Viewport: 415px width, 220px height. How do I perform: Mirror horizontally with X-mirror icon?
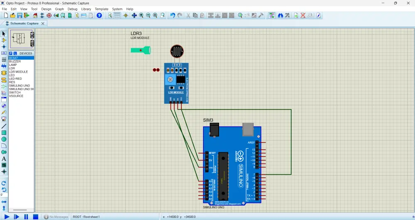[x=4, y=202]
